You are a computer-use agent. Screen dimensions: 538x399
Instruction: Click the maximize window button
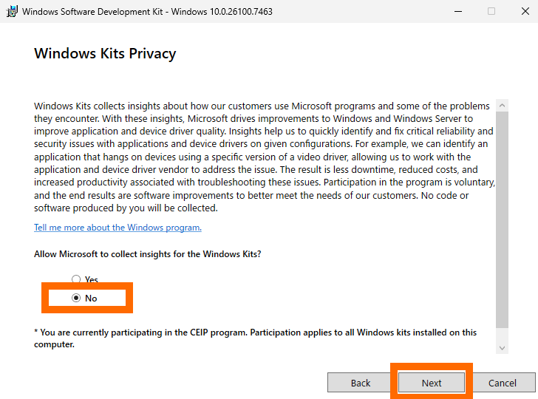pos(491,11)
